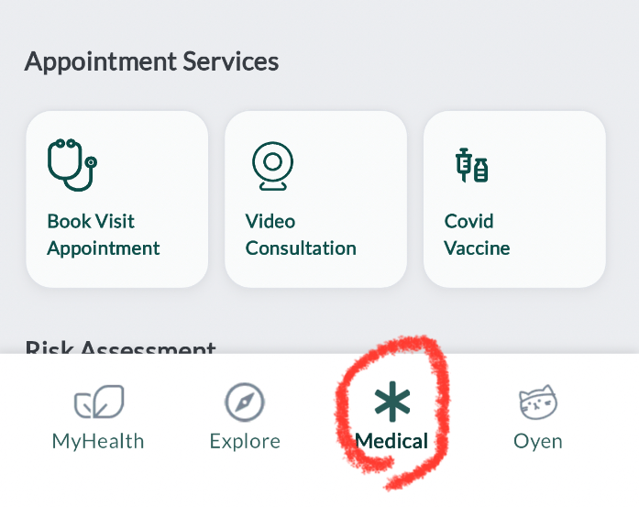Open MyHealth via the leaf icon

(98, 402)
